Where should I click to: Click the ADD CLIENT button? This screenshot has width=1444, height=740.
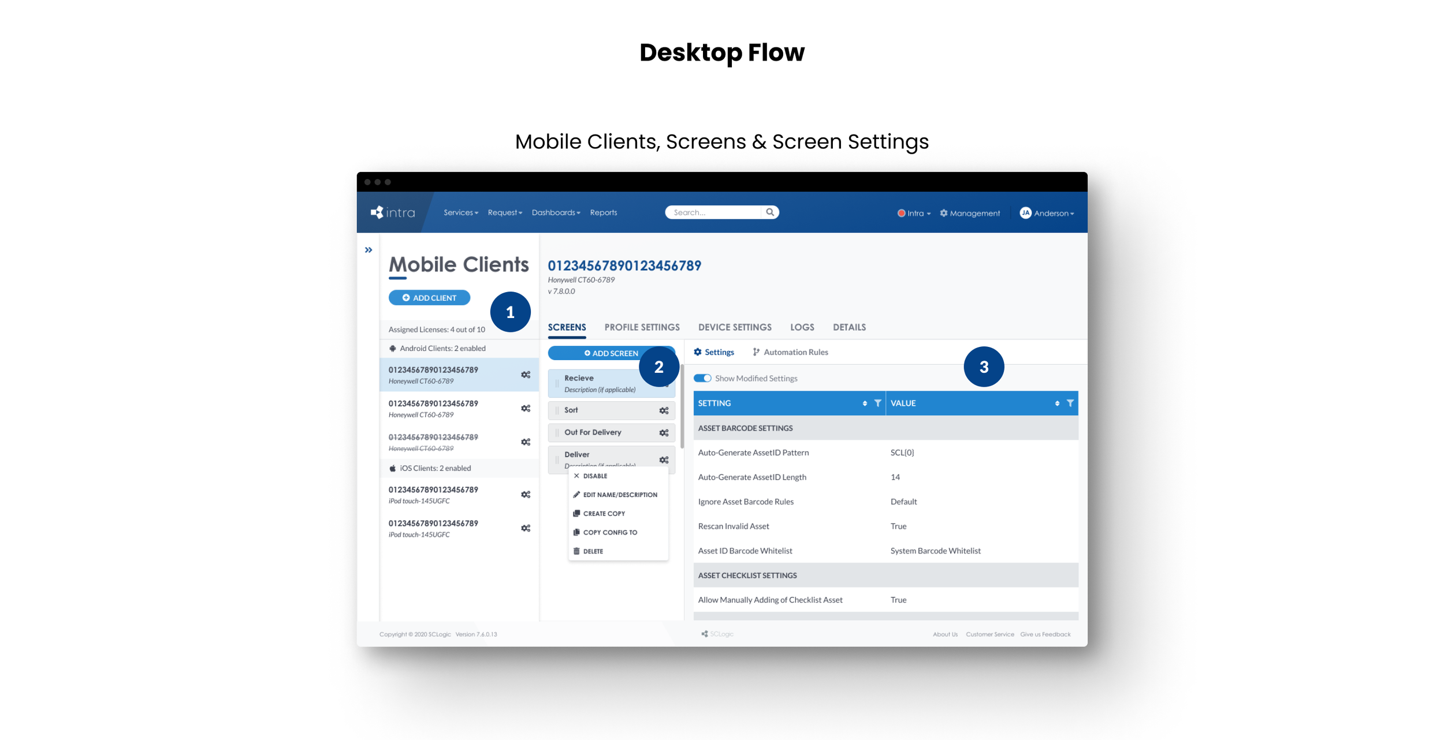[429, 298]
